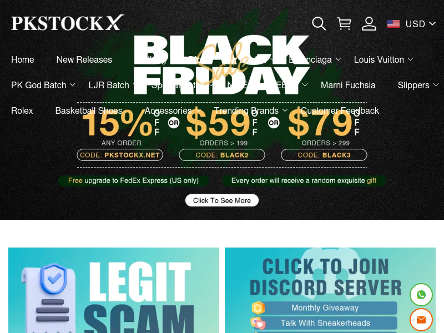Open WhatsApp chat floating button
Screen dimensions: 444x333
(421, 295)
